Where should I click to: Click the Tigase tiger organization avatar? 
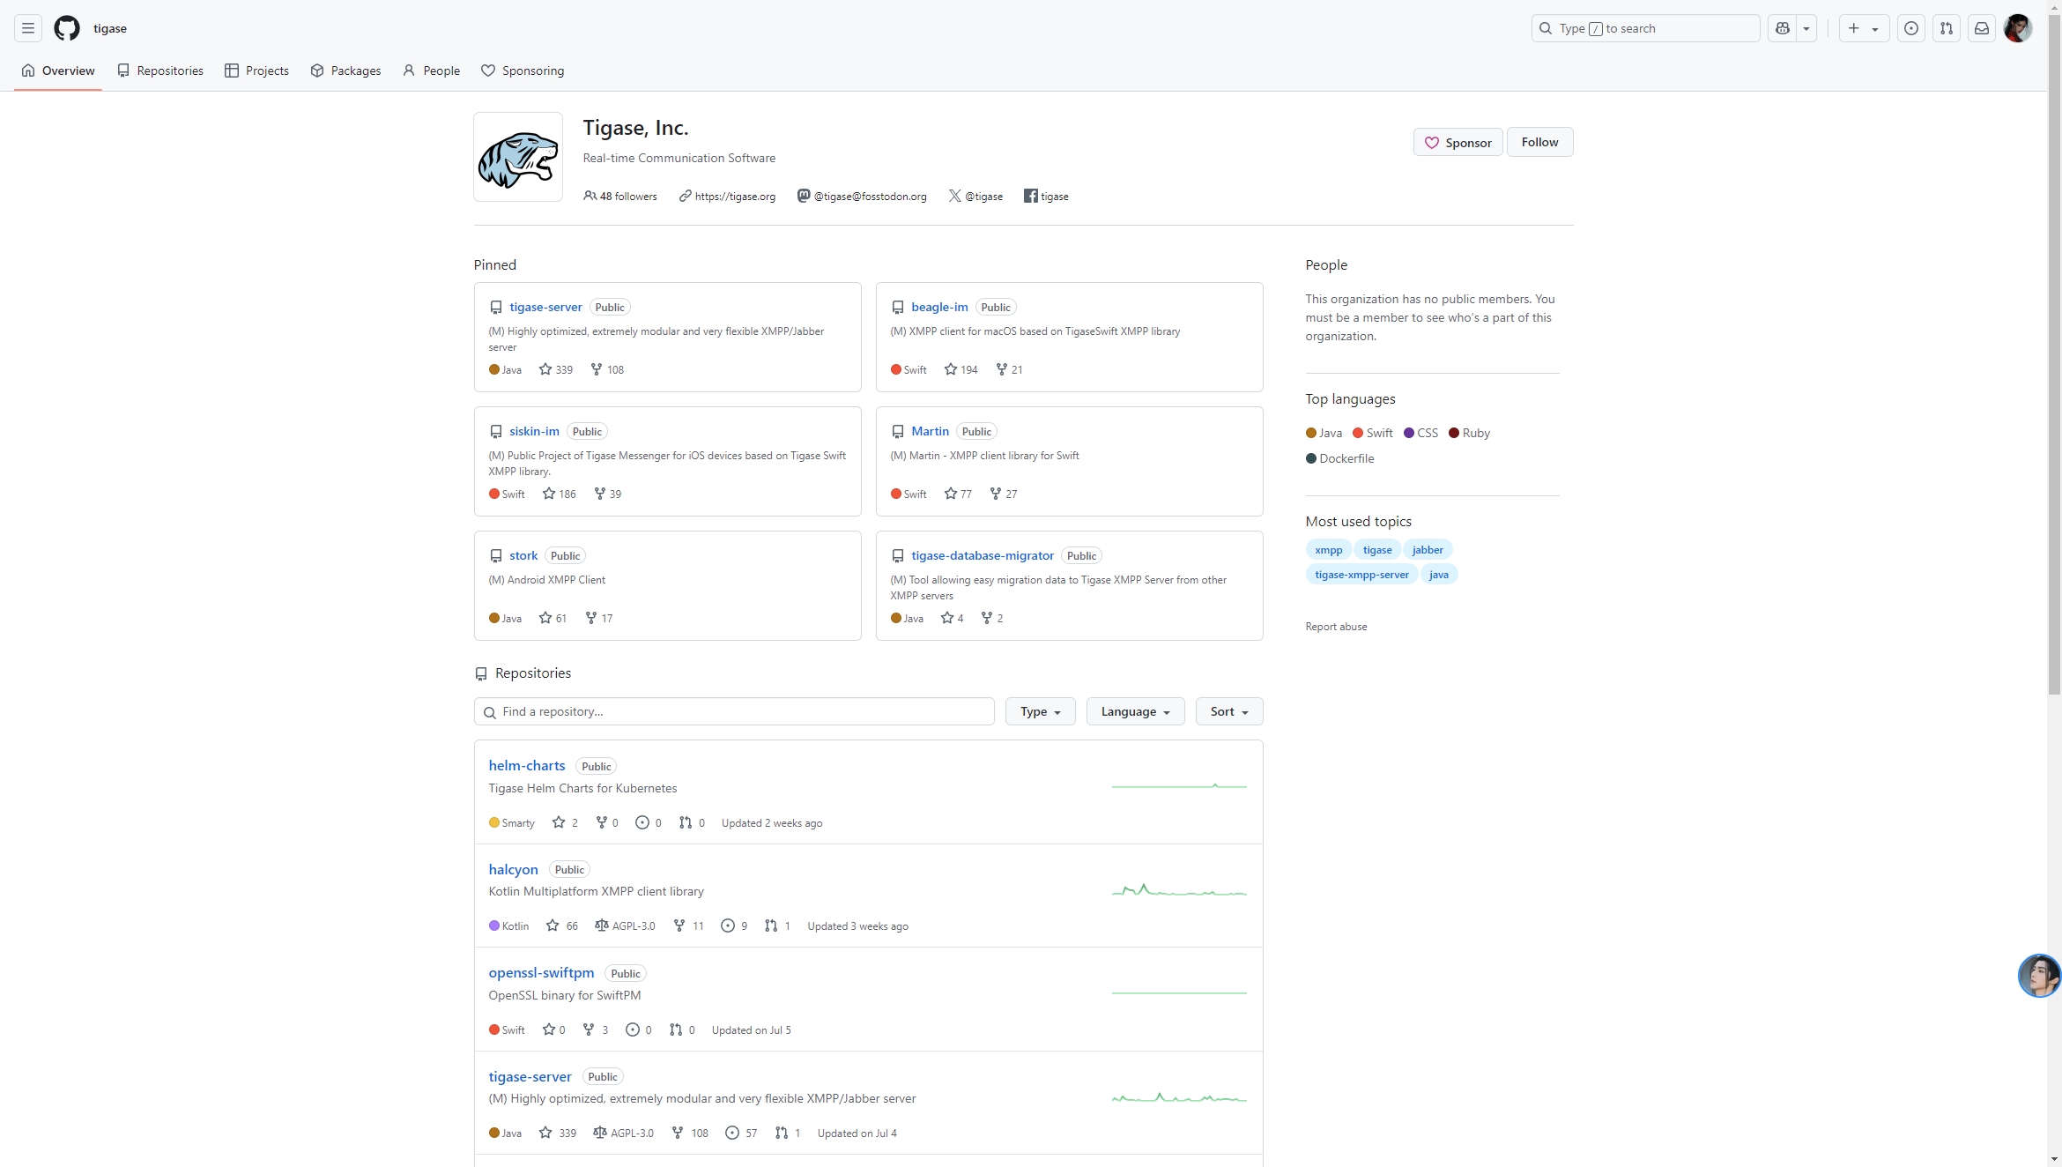coord(518,157)
